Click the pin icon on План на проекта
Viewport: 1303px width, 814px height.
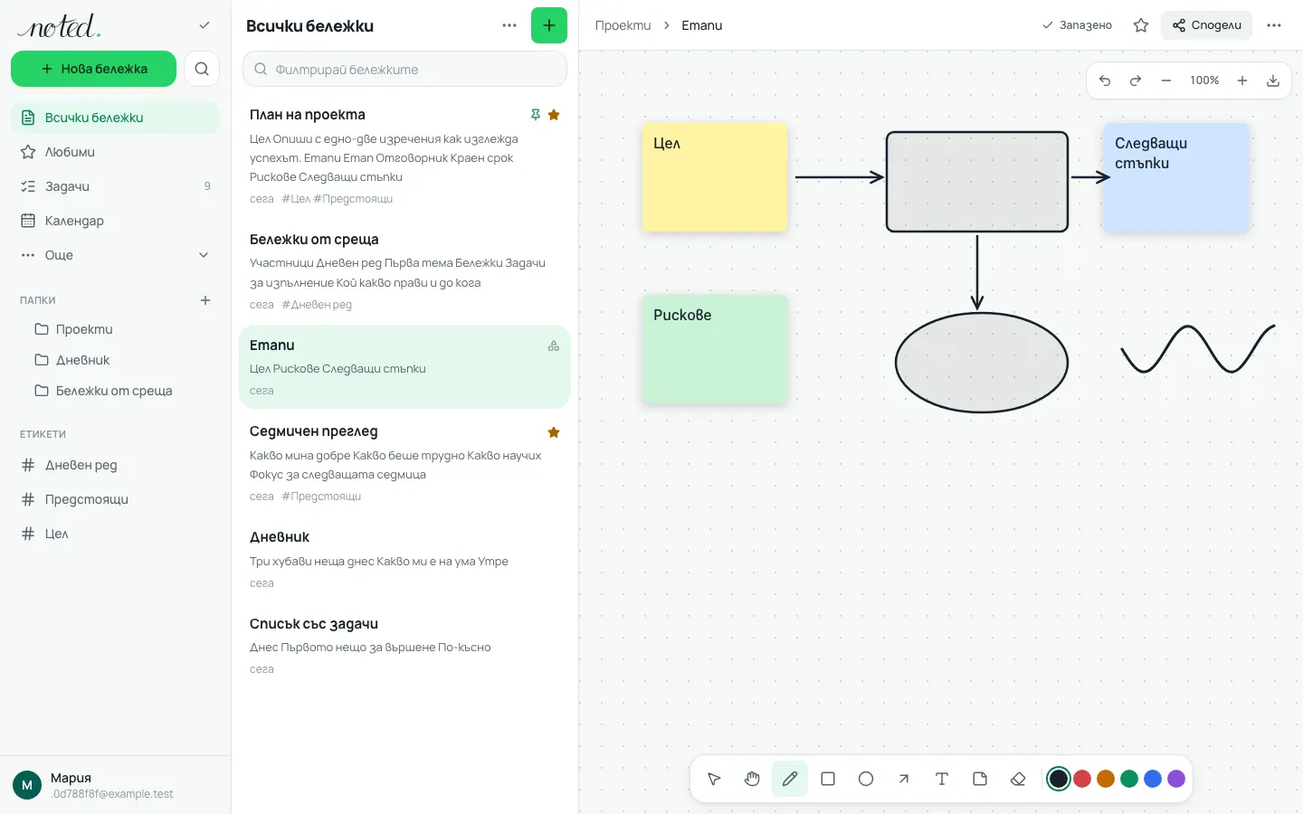click(536, 115)
